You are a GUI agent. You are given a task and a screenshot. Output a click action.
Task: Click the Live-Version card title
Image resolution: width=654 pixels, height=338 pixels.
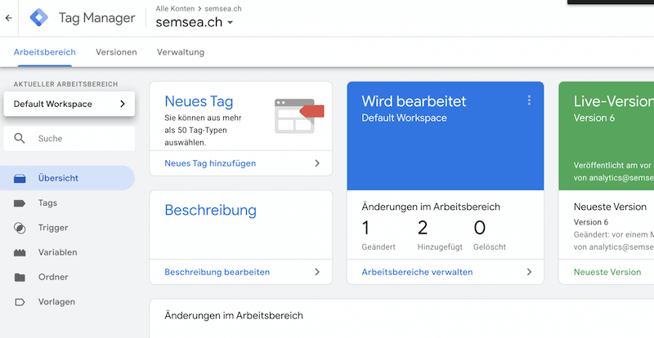click(x=614, y=101)
